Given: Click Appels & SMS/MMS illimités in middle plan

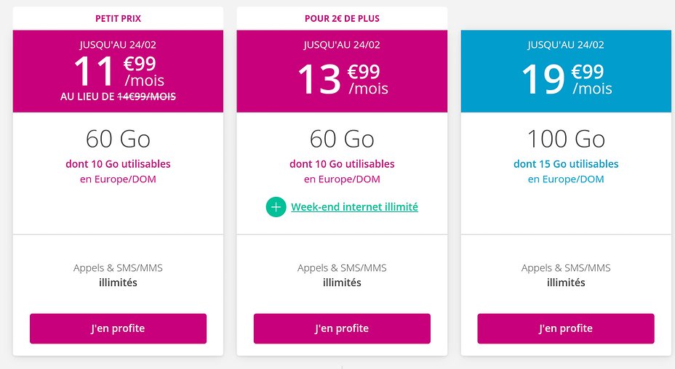Looking at the screenshot, I should (x=342, y=275).
